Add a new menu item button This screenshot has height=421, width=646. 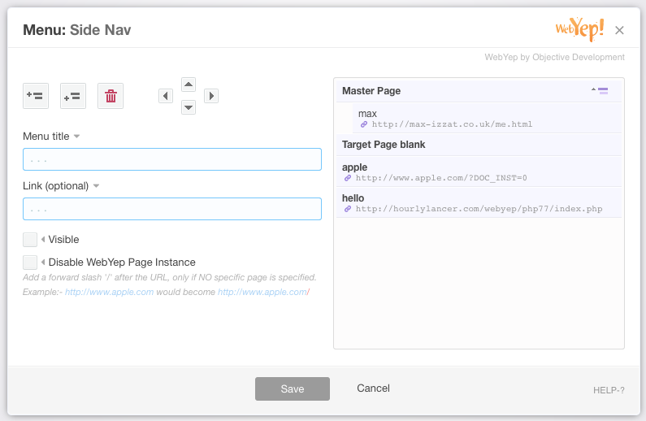click(x=36, y=96)
